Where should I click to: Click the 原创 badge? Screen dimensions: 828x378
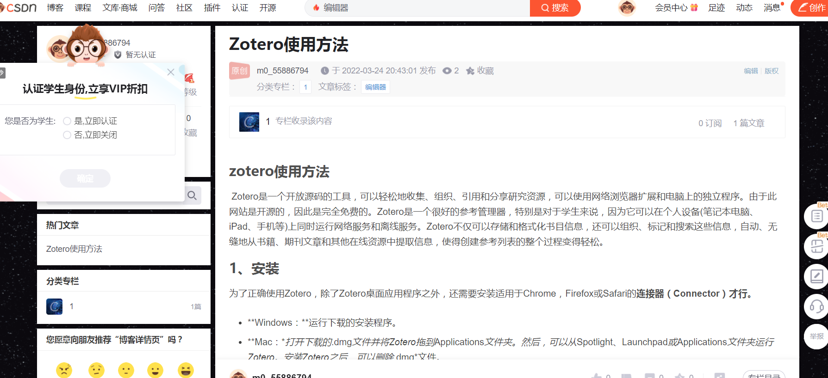(x=240, y=71)
